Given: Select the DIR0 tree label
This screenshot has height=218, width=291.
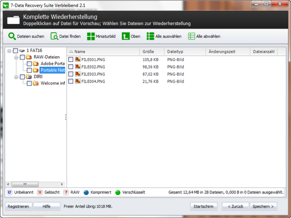Looking at the screenshot, I should (38, 77).
